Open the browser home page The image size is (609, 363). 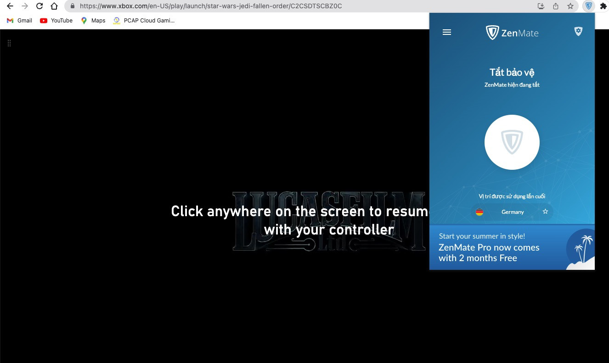(x=54, y=6)
